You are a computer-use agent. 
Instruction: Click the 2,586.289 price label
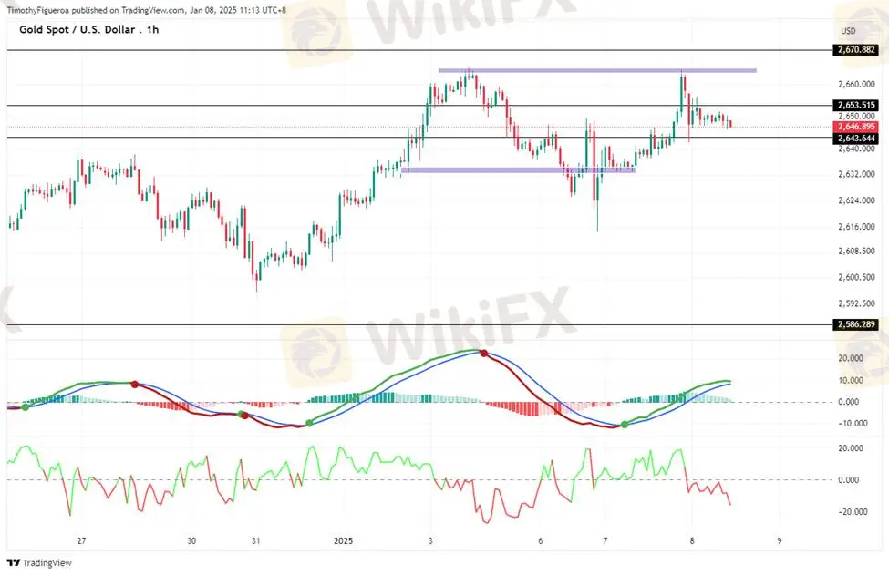point(856,324)
